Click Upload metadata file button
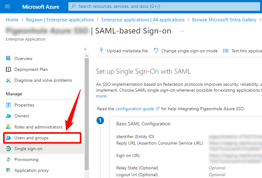 tap(124, 51)
